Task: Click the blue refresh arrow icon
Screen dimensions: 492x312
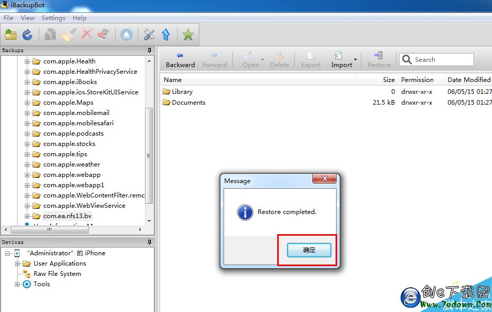Action: click(27, 35)
